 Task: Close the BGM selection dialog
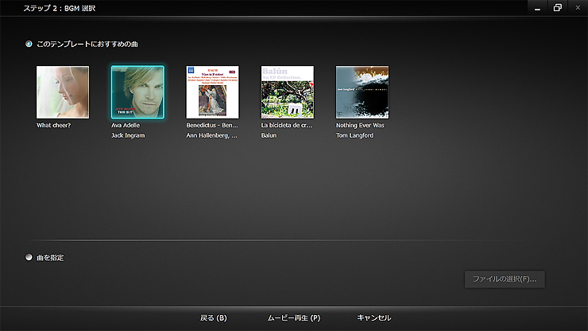point(578,7)
